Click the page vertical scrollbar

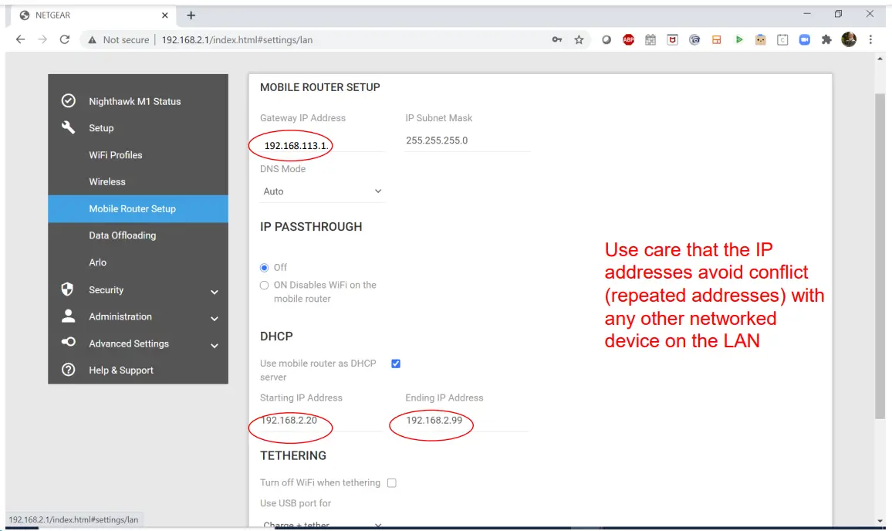(880, 256)
